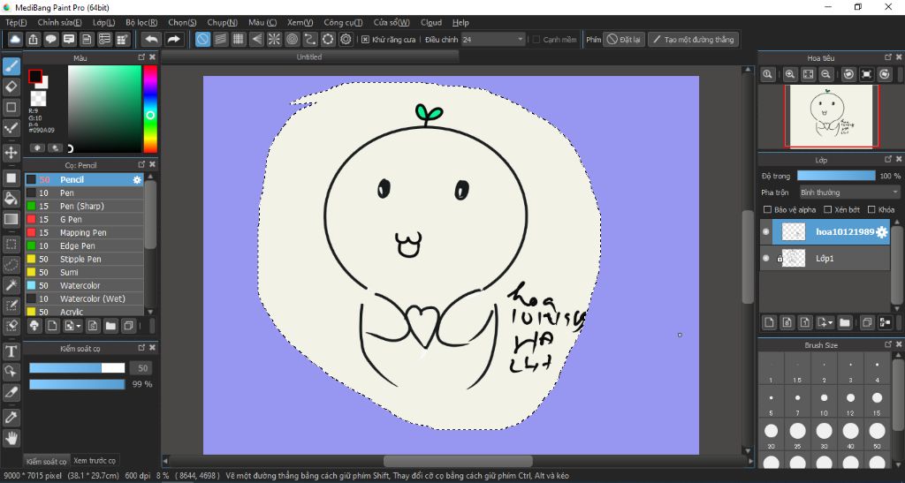Select the Lasso tool
The width and height of the screenshot is (905, 483).
pyautogui.click(x=11, y=265)
